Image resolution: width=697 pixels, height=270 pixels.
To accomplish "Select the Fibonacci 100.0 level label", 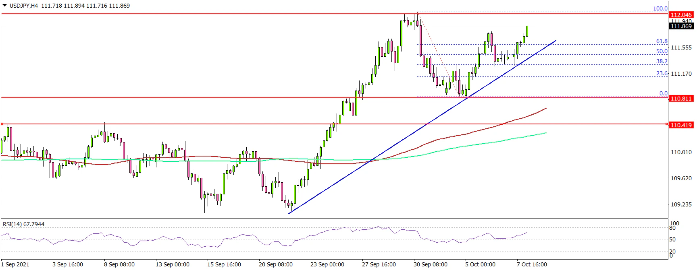I will point(660,8).
